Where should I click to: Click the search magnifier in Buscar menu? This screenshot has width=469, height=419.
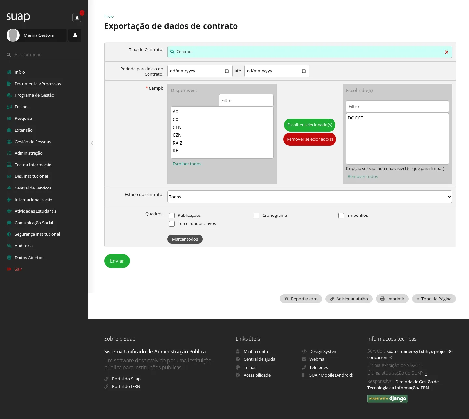[x=9, y=55]
